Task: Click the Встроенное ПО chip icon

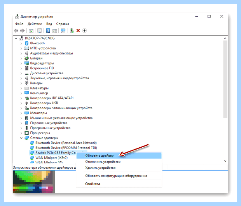Action: [26, 68]
